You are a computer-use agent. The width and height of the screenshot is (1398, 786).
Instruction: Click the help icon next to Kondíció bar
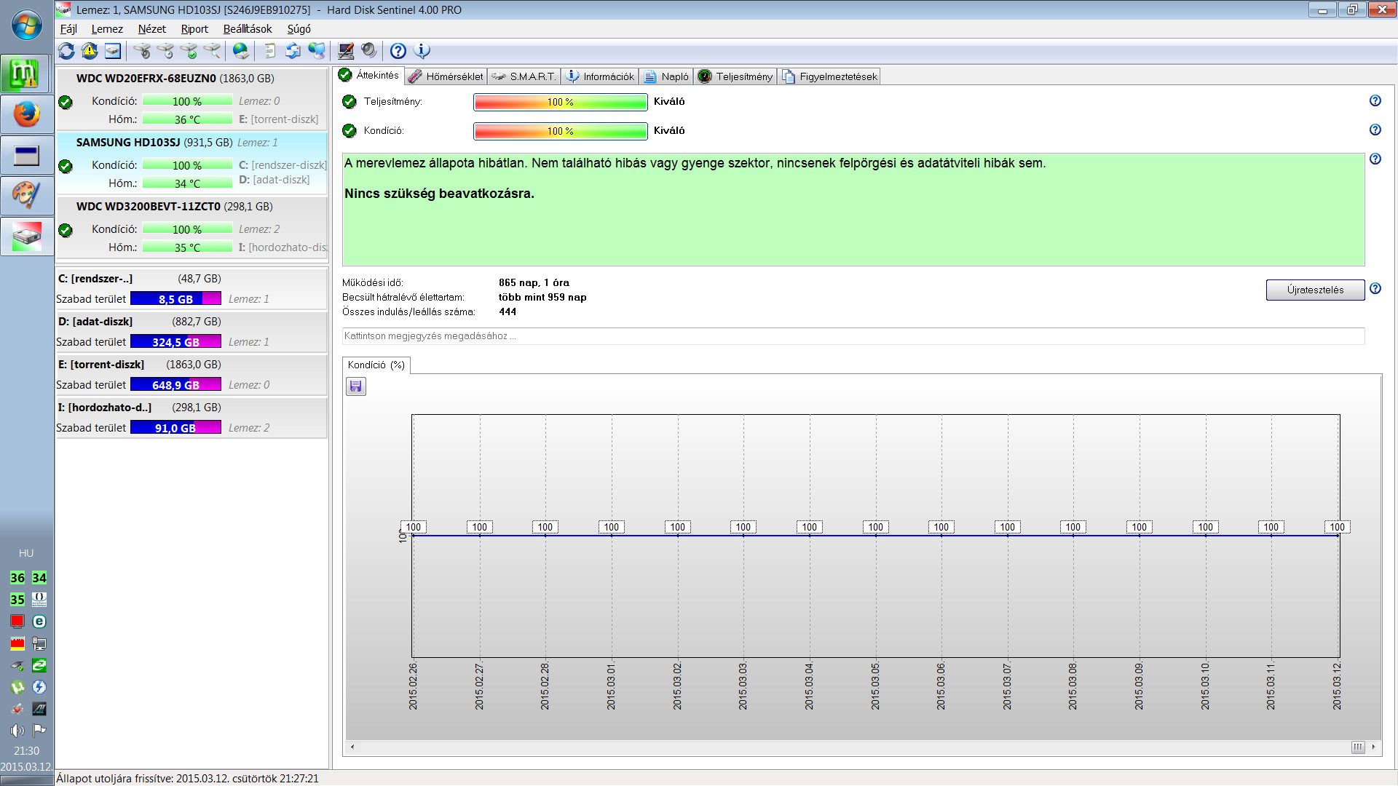(x=1375, y=130)
